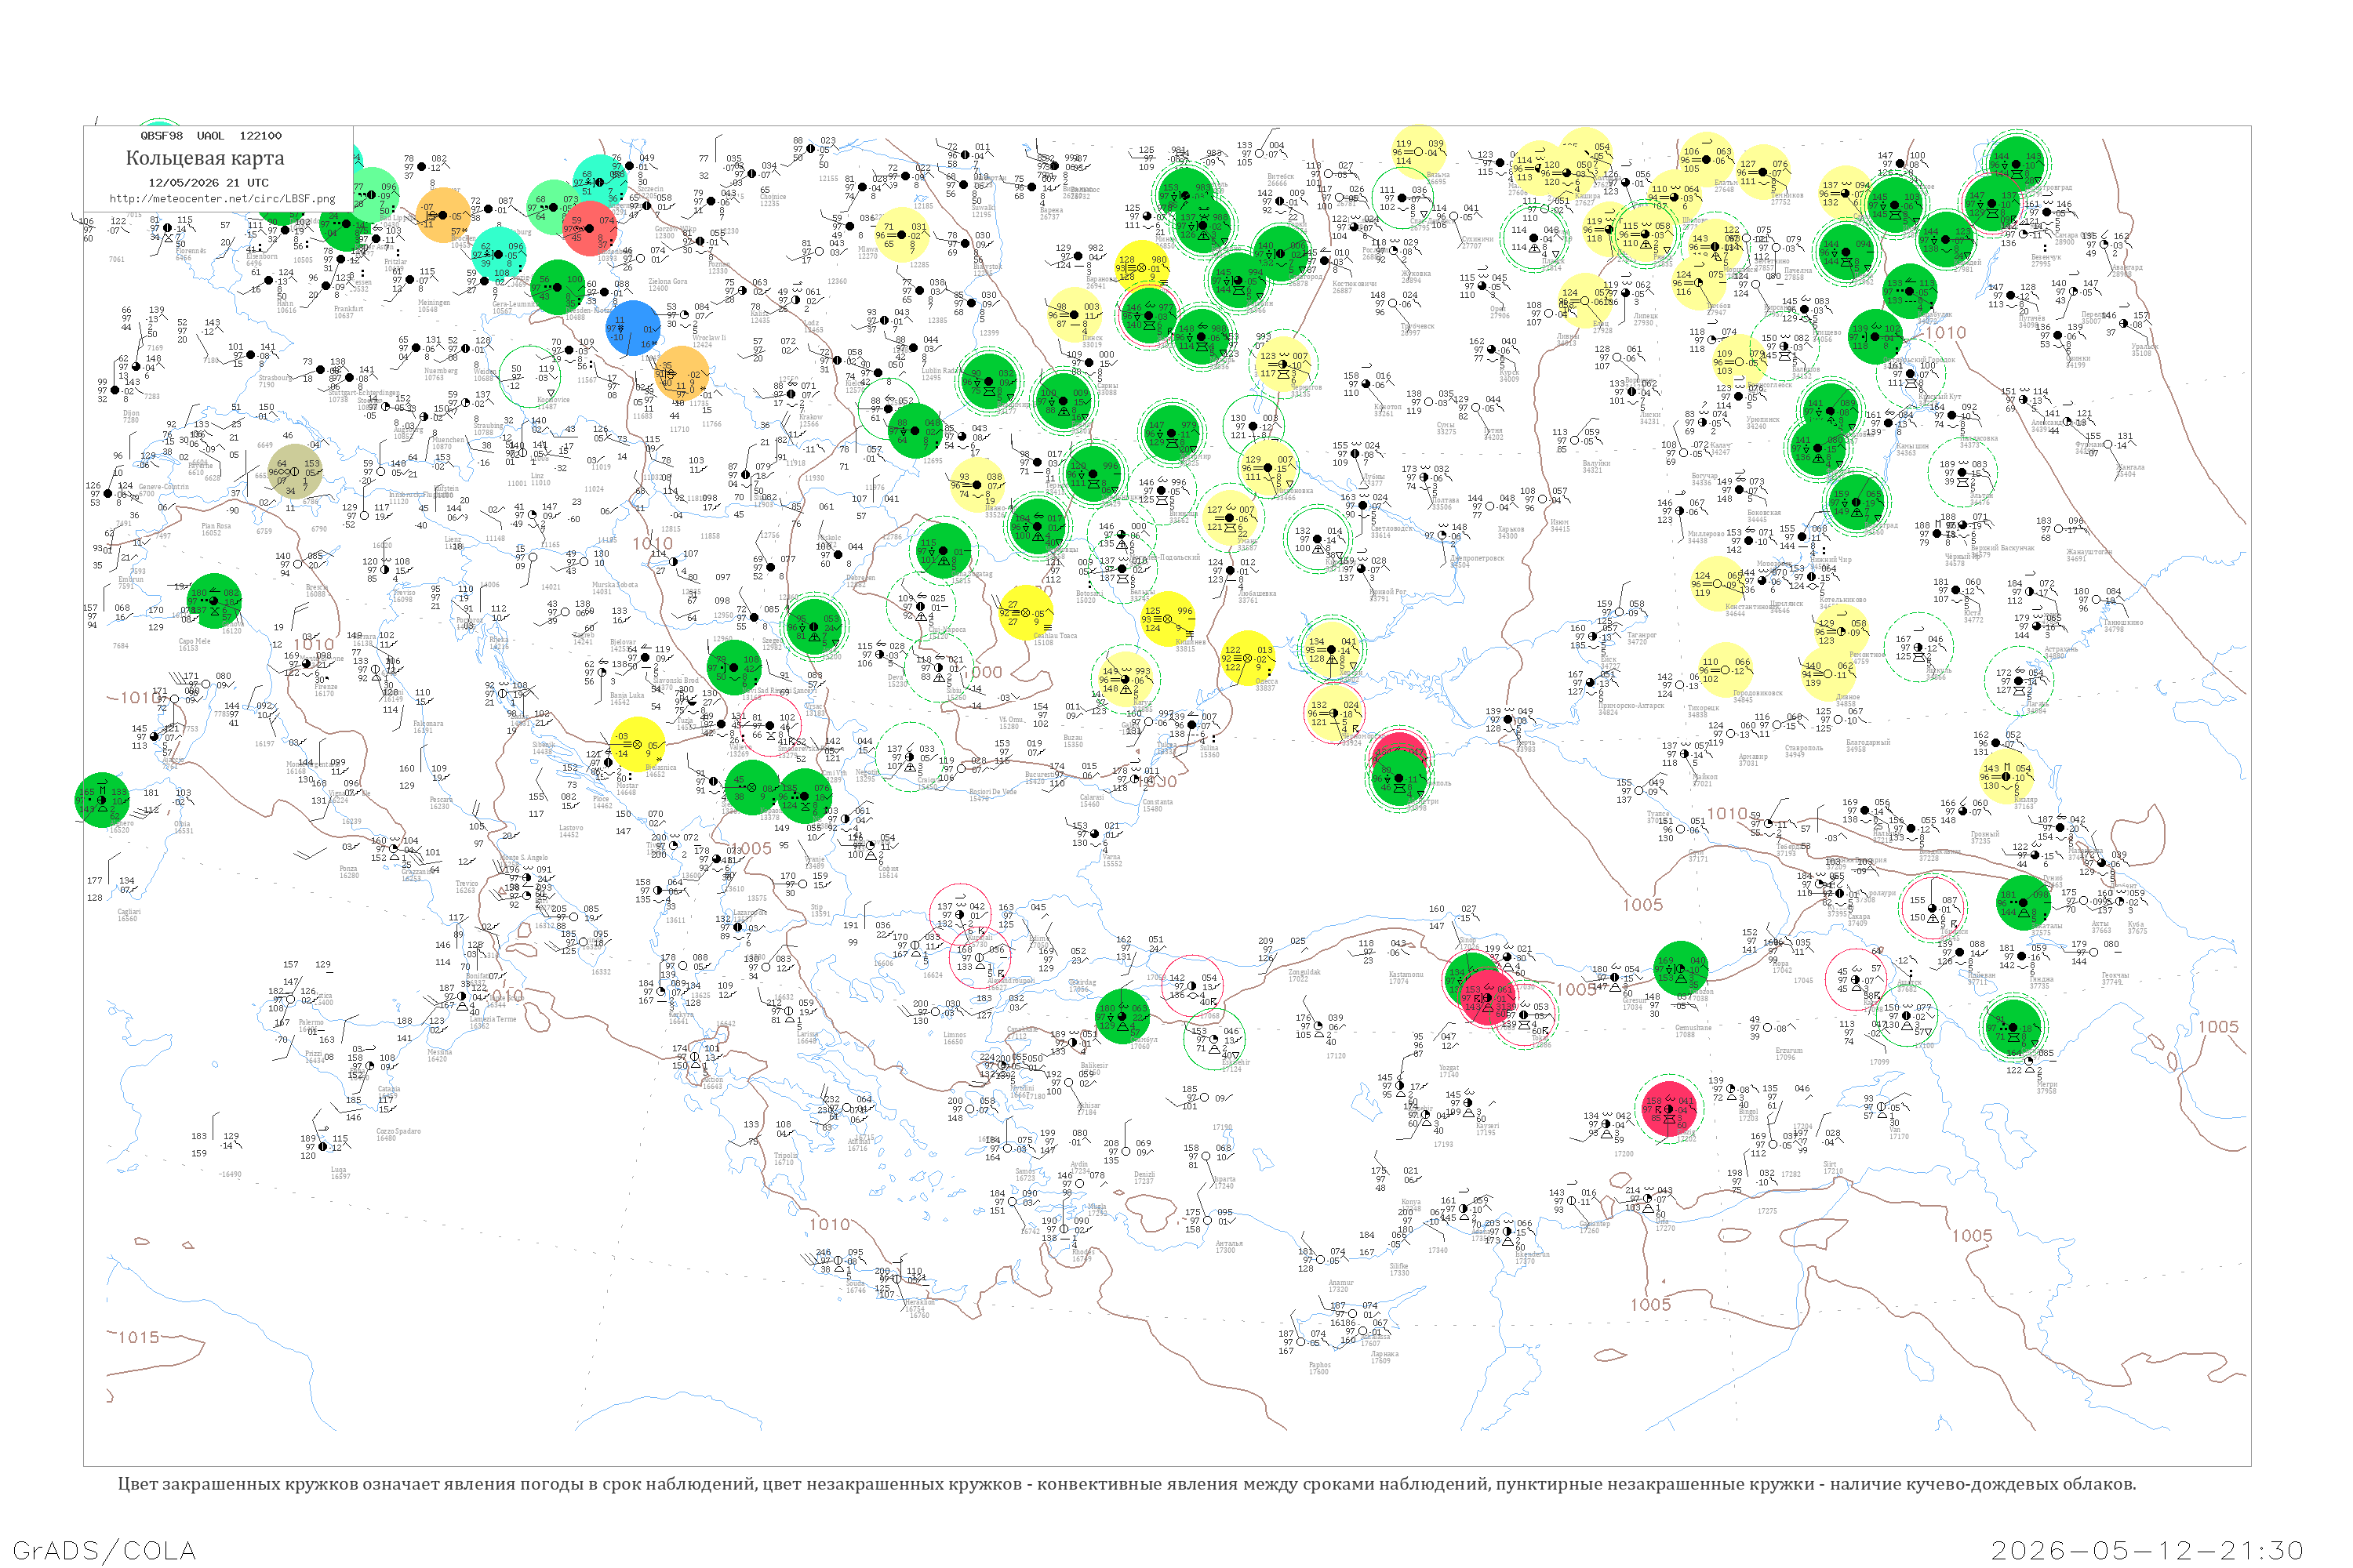Click the "GrADS/COLA" credit text

pyautogui.click(x=104, y=1550)
